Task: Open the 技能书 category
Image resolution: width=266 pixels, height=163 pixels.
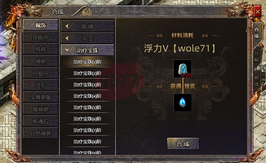Action: click(x=40, y=37)
